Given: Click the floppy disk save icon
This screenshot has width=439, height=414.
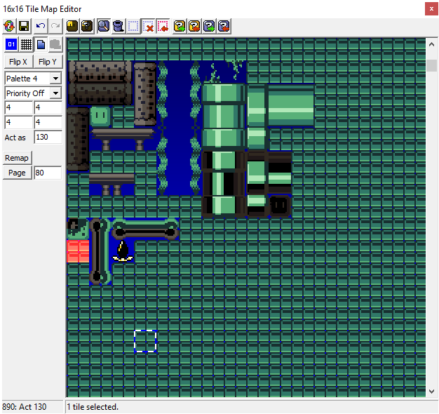Looking at the screenshot, I should tap(24, 27).
